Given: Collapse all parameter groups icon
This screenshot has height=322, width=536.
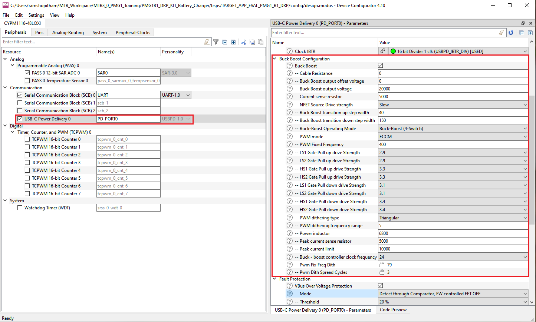Looking at the screenshot, I should point(522,33).
